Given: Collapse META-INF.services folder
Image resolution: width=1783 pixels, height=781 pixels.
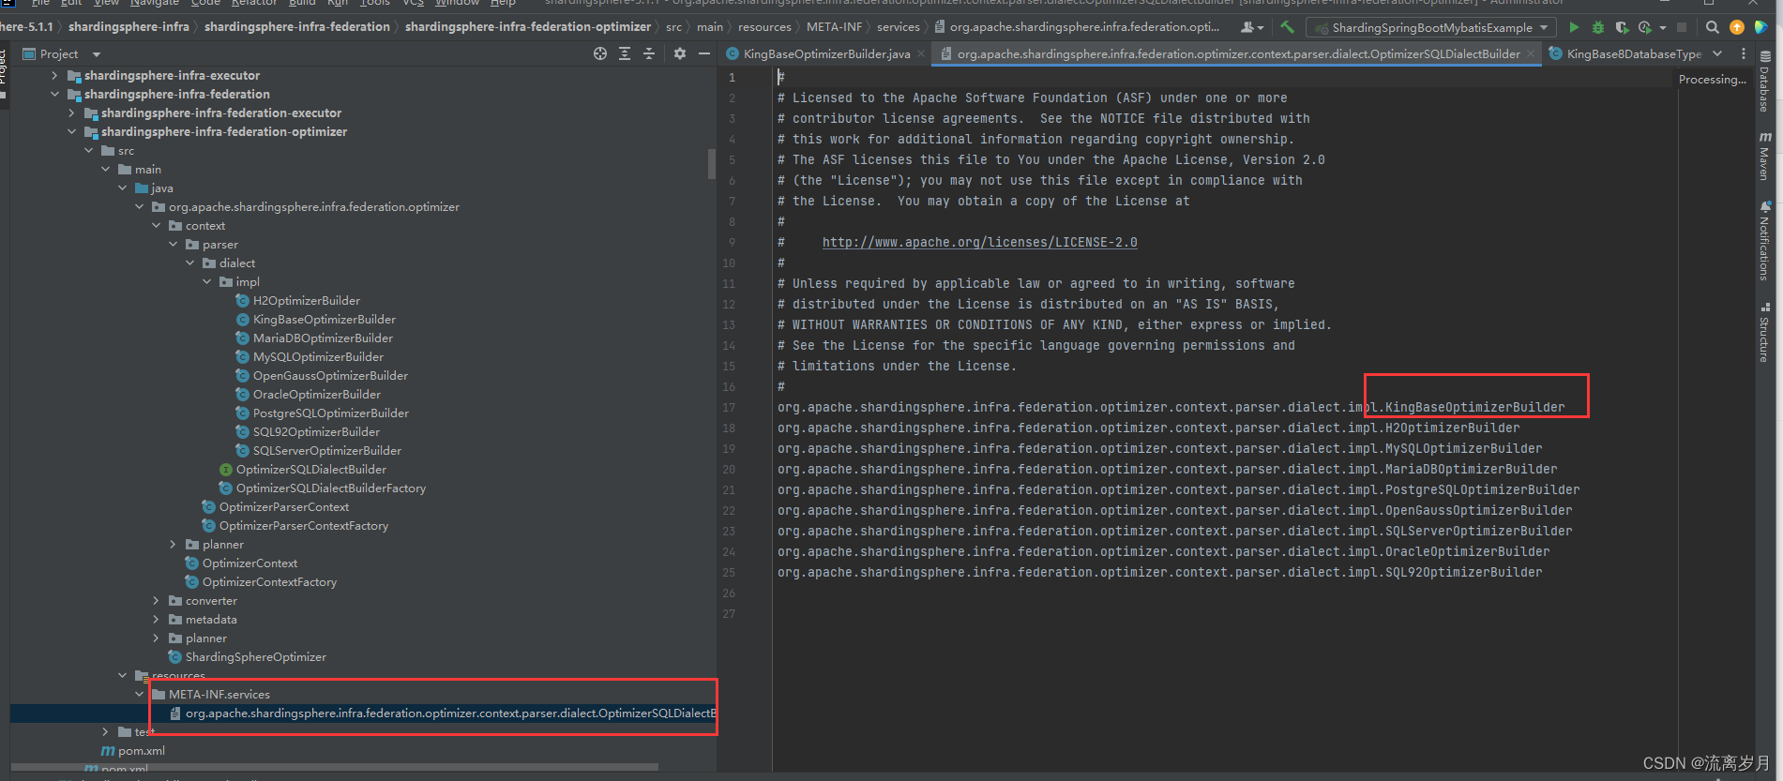Looking at the screenshot, I should tap(139, 694).
